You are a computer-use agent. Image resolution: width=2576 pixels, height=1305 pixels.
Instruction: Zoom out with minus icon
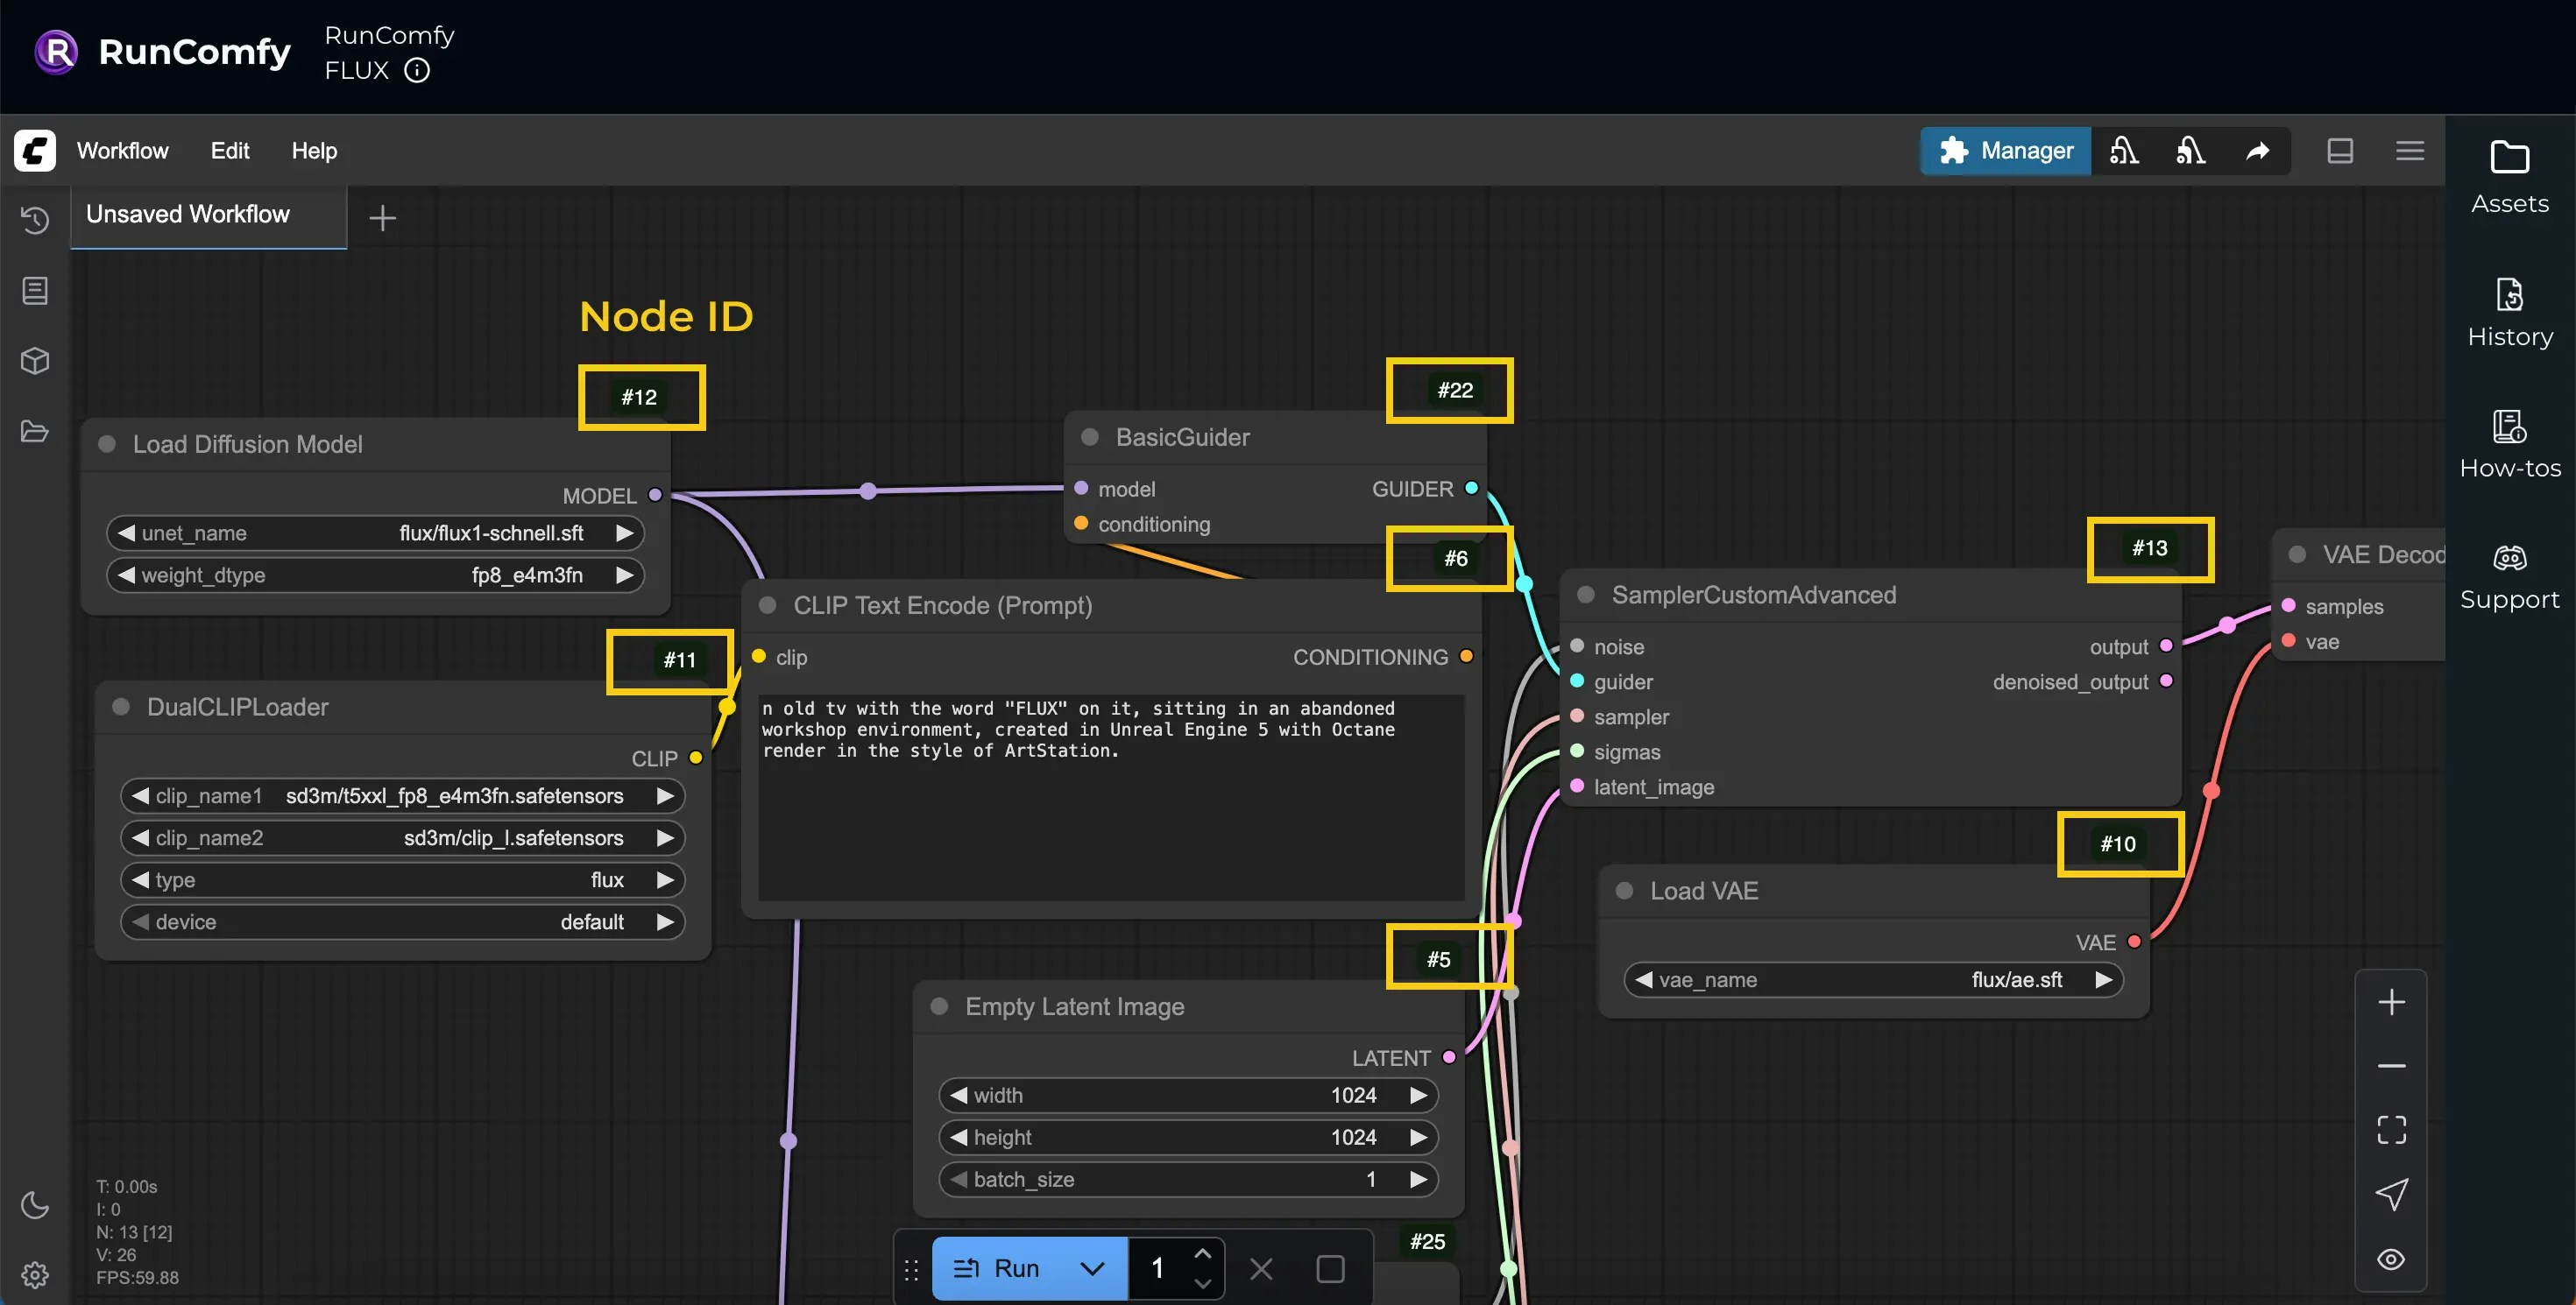2391,1066
